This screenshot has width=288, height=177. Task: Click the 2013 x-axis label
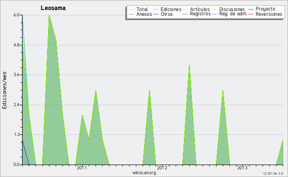[242, 167]
